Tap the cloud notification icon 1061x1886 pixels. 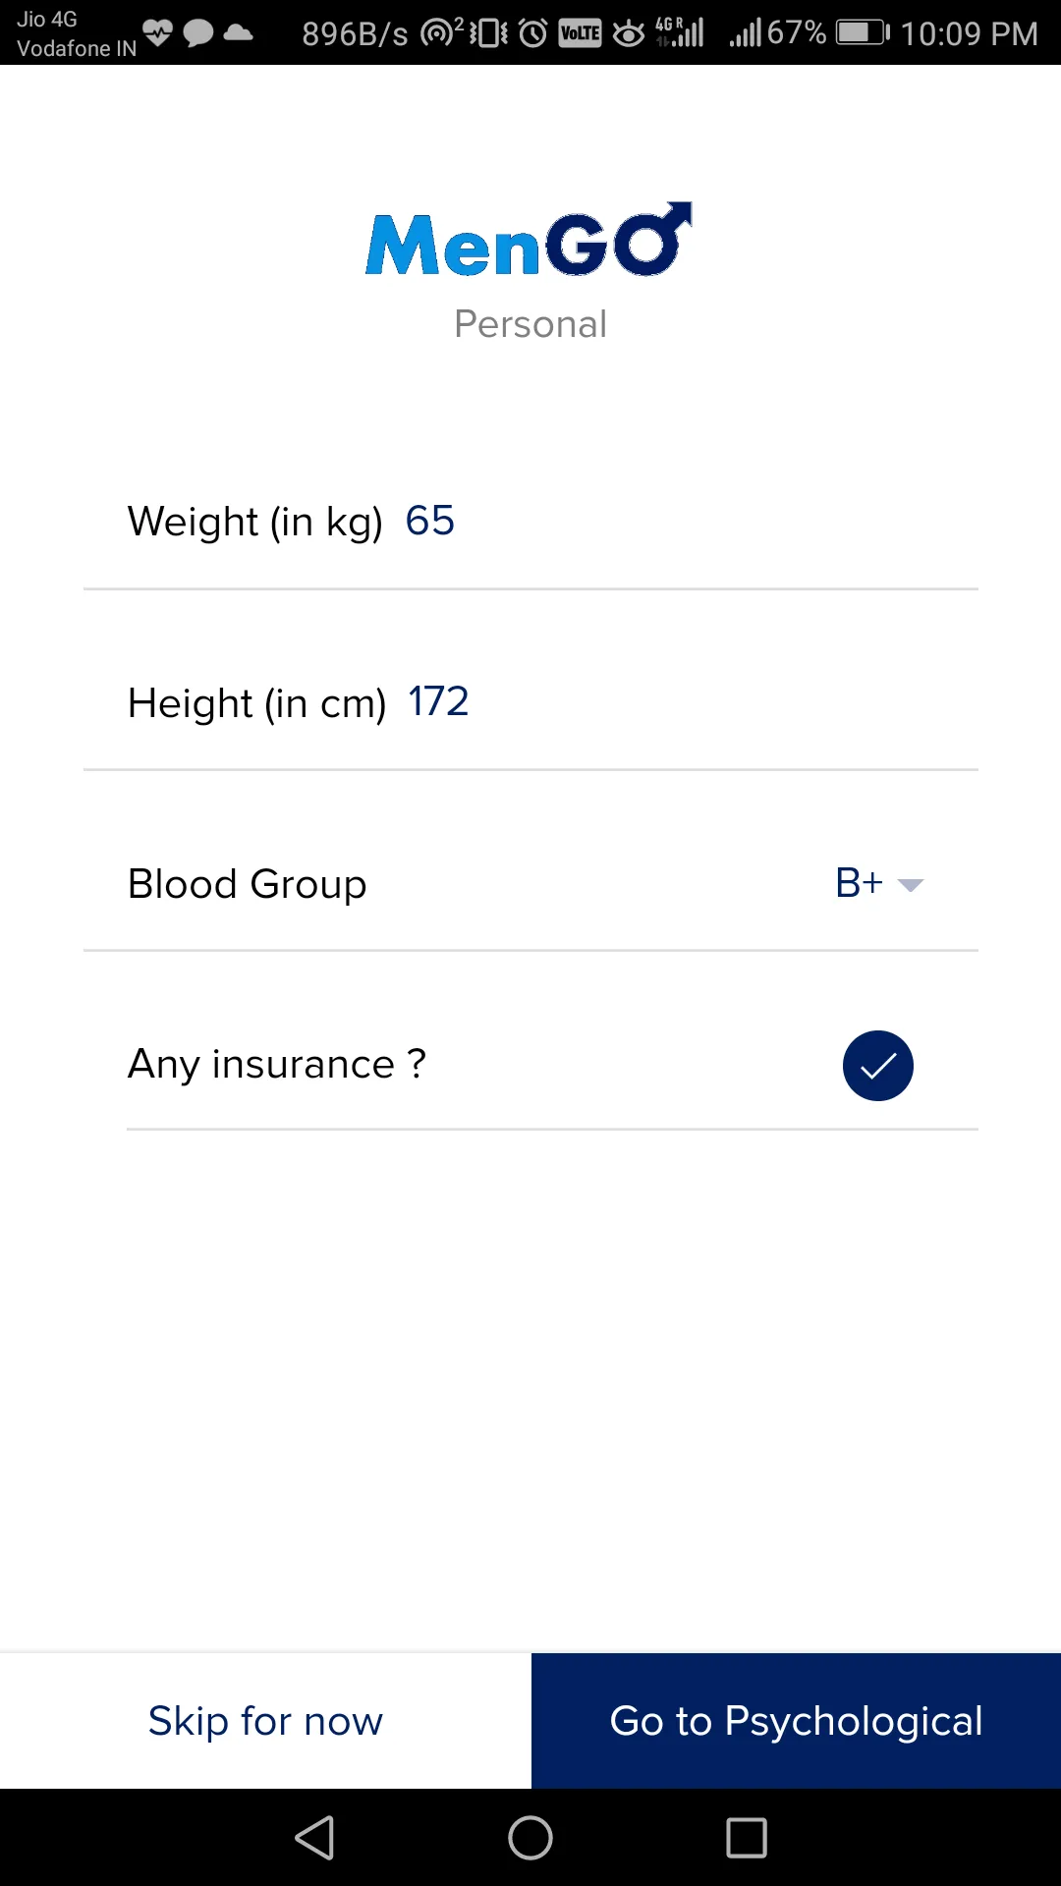[x=238, y=33]
